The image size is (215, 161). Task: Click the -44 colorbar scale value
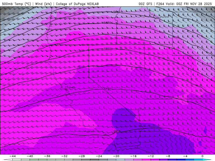coord(13,156)
